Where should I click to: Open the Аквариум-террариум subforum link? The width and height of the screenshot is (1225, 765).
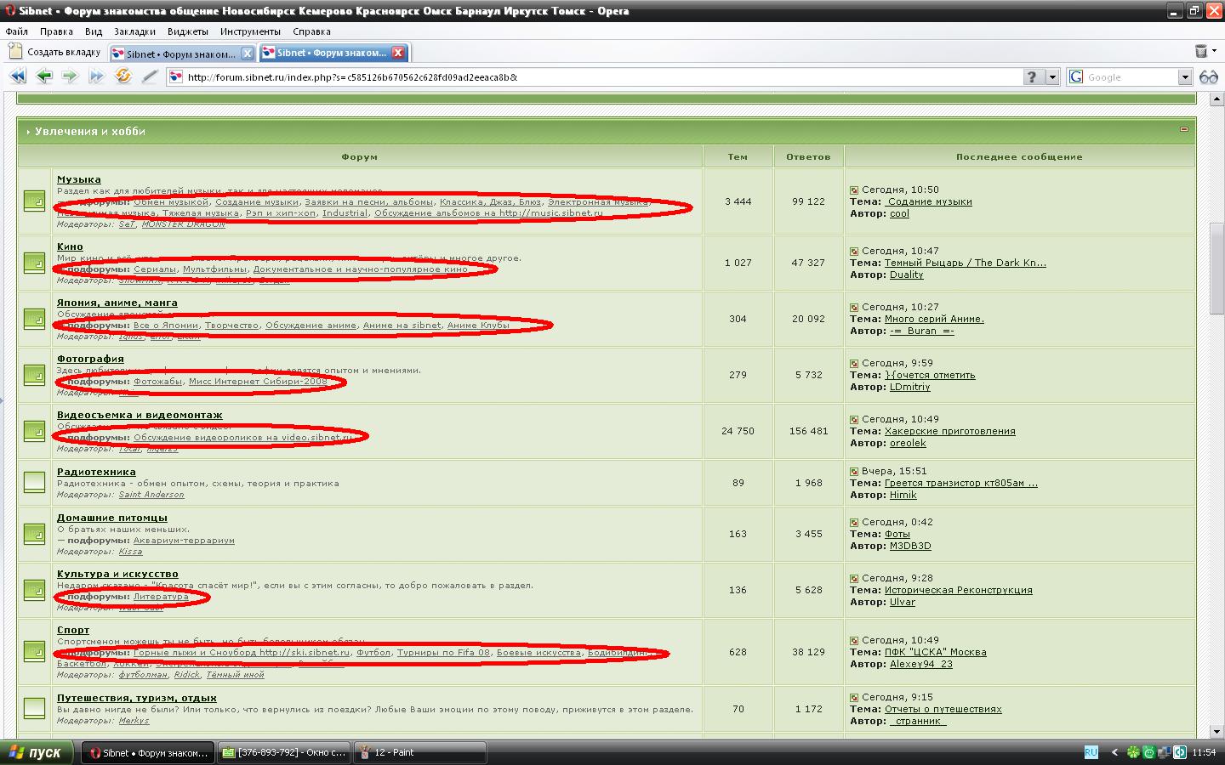click(x=184, y=541)
